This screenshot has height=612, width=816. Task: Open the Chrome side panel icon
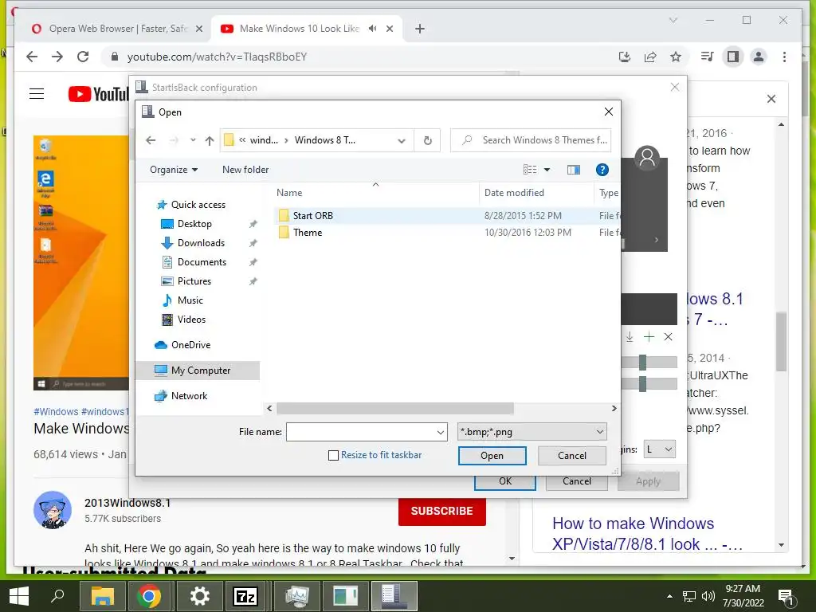(x=733, y=57)
